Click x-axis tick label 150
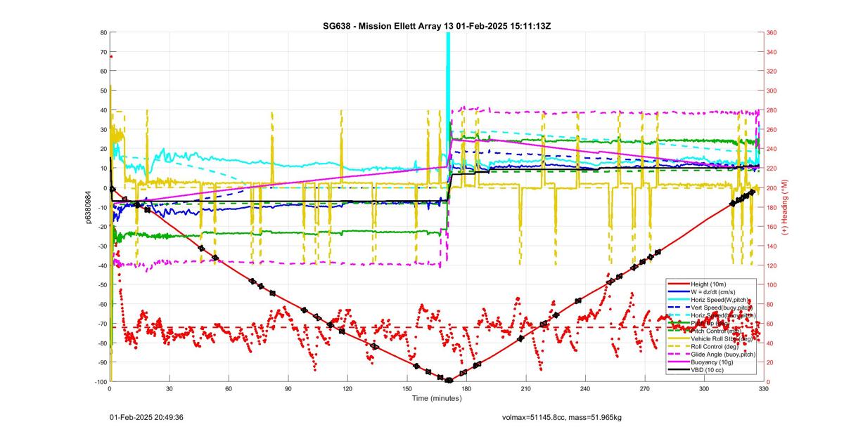 coord(407,388)
